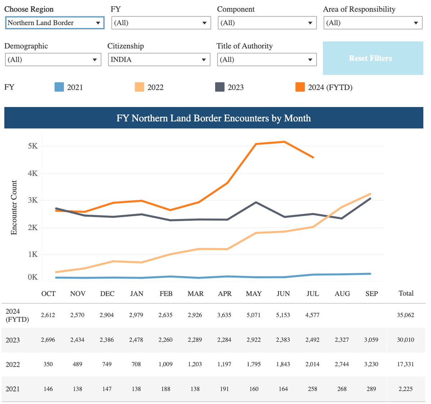Open the FY filter dropdown
This screenshot has width=431, height=404.
pos(161,23)
